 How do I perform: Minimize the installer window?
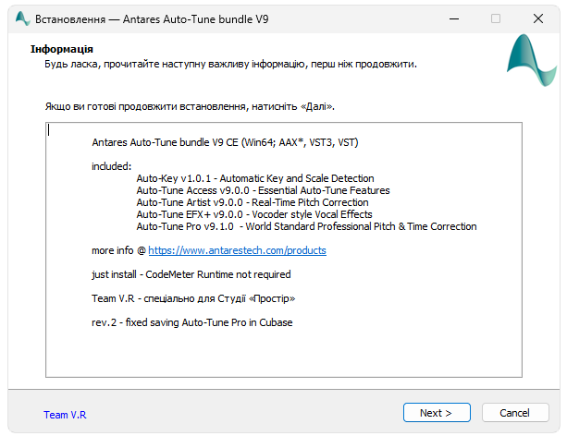click(452, 18)
